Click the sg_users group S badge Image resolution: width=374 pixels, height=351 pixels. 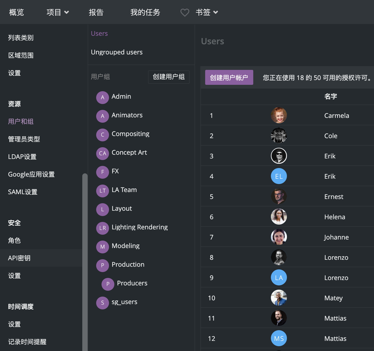point(103,303)
